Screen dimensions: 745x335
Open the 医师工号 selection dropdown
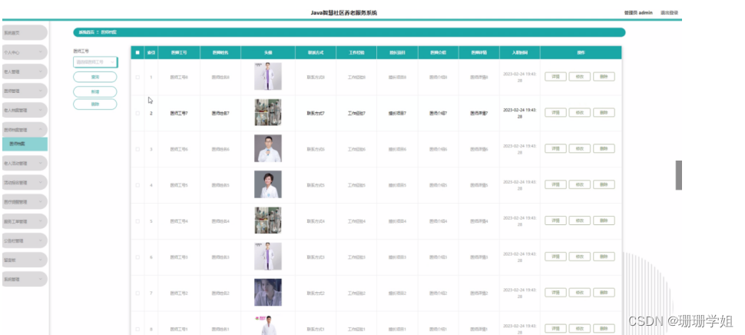(95, 61)
